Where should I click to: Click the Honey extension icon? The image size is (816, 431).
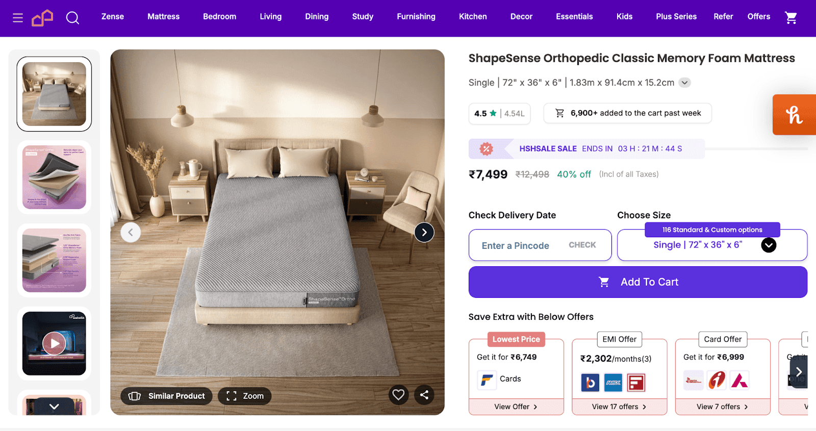(794, 115)
